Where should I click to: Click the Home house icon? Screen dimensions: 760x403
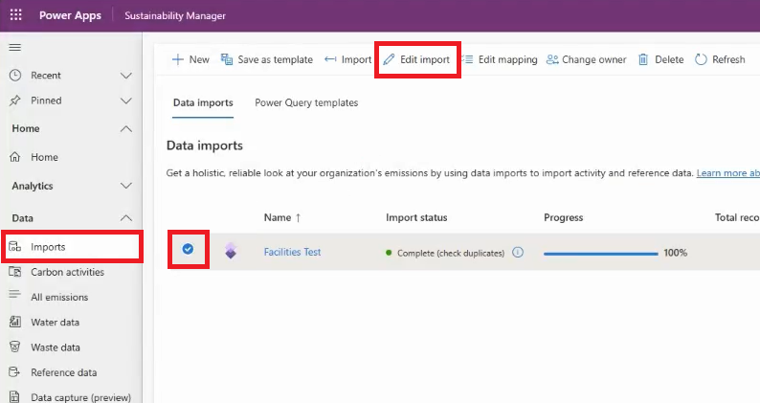click(x=15, y=157)
